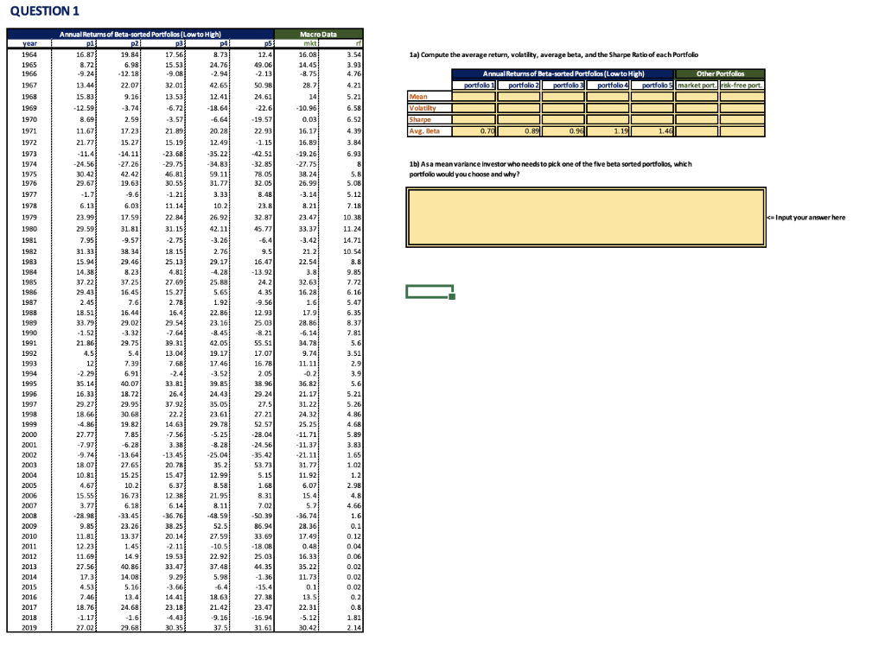Viewport: 885px width, 653px height.
Task: Click the Input your answer here label
Action: (x=808, y=217)
